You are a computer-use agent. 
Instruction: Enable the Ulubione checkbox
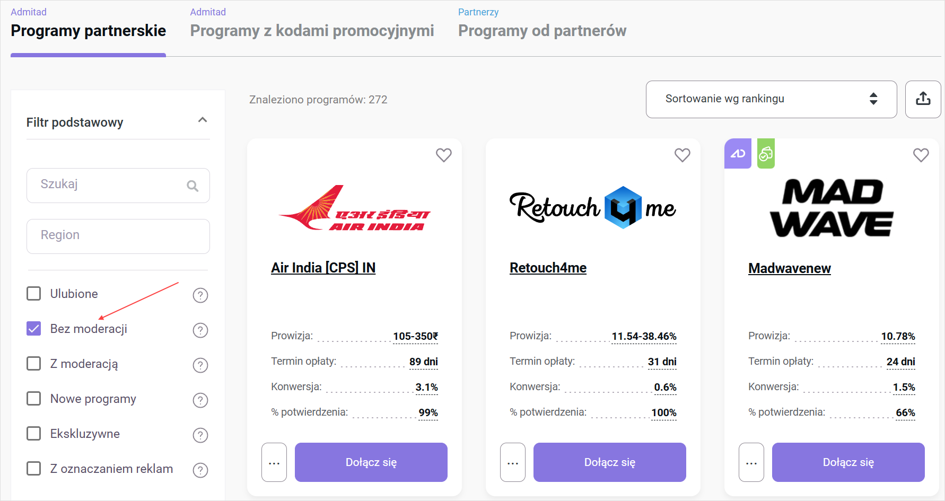(x=34, y=294)
